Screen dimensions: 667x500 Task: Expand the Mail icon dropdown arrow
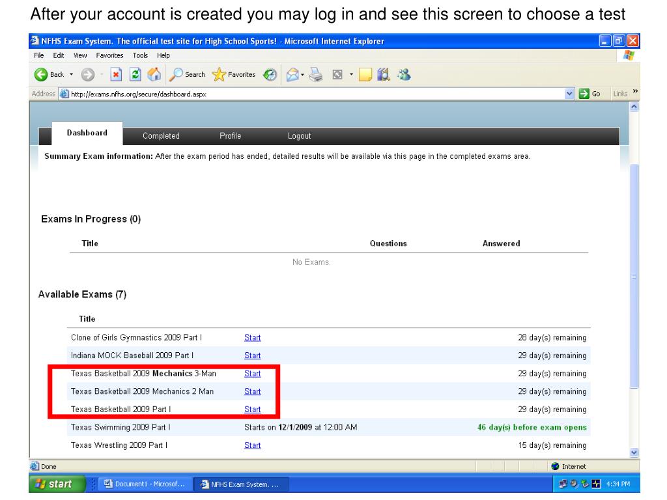[x=302, y=75]
